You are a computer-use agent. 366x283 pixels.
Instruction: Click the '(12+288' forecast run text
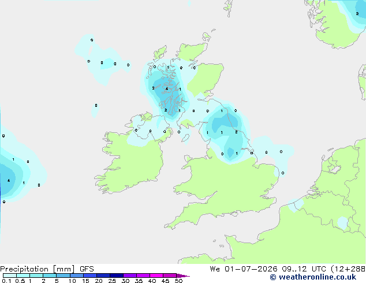point(348,269)
